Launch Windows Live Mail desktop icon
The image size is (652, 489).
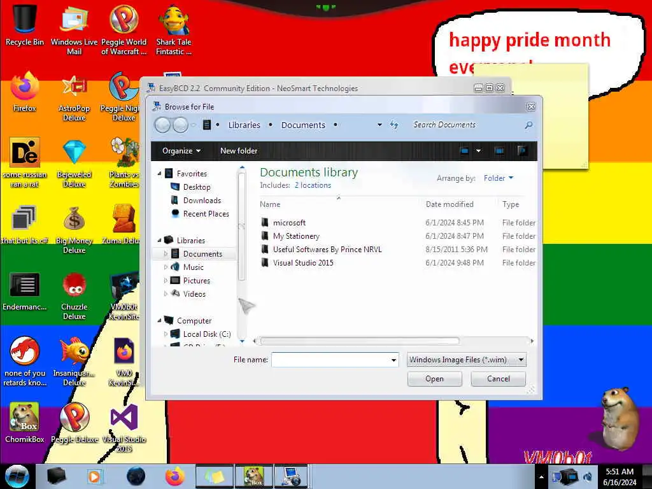point(74,29)
